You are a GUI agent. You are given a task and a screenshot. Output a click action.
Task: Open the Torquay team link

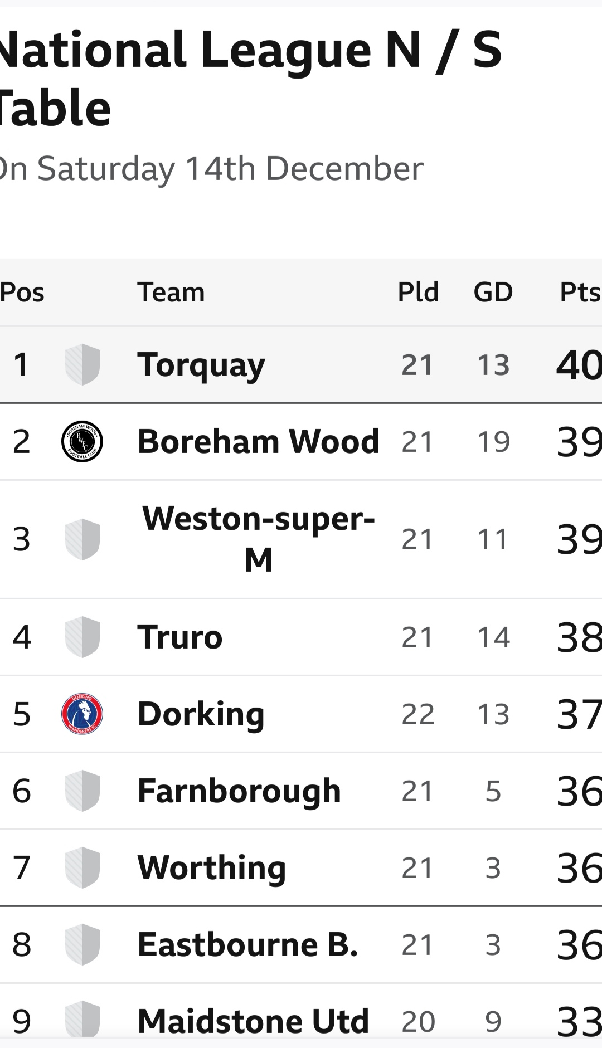tap(201, 365)
